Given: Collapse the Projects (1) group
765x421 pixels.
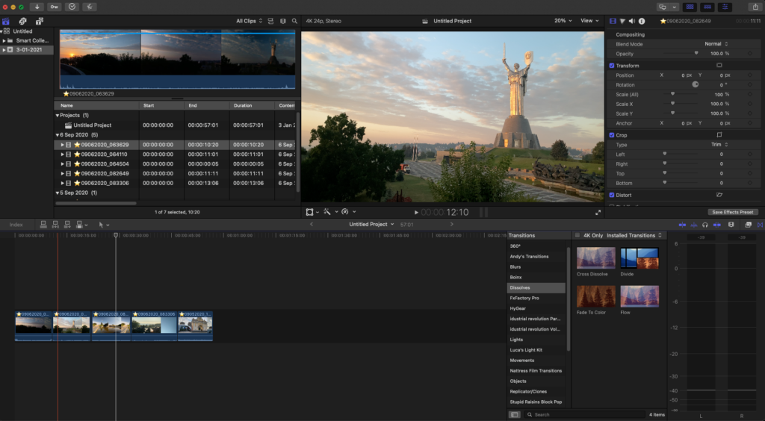Looking at the screenshot, I should coord(57,116).
